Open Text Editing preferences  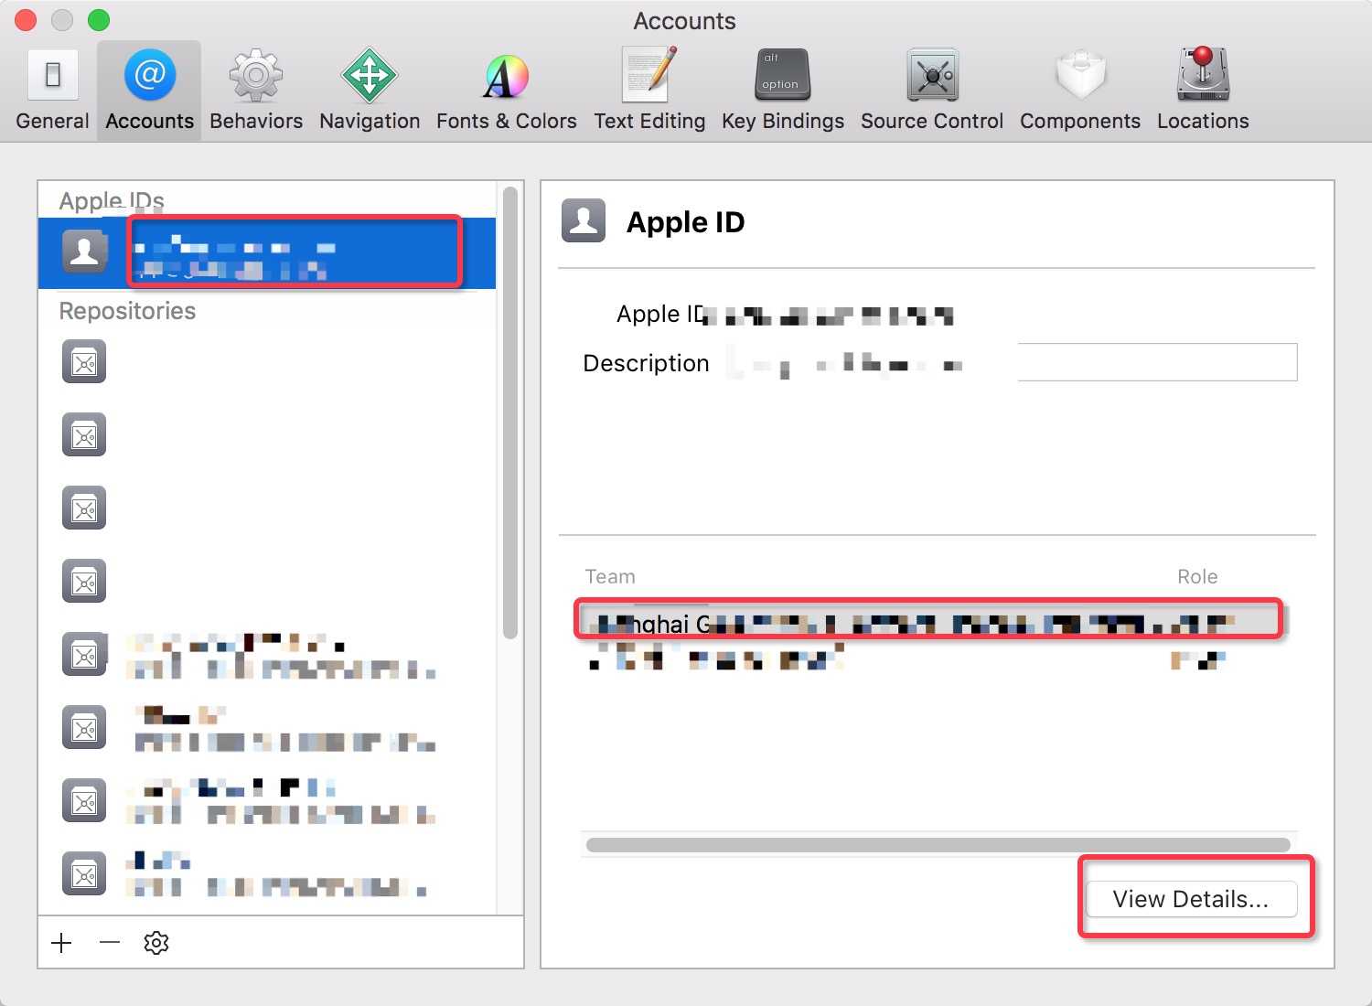coord(649,90)
